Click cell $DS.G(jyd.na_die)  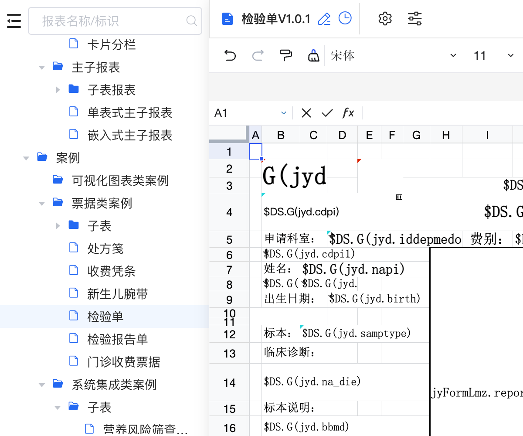(x=346, y=382)
